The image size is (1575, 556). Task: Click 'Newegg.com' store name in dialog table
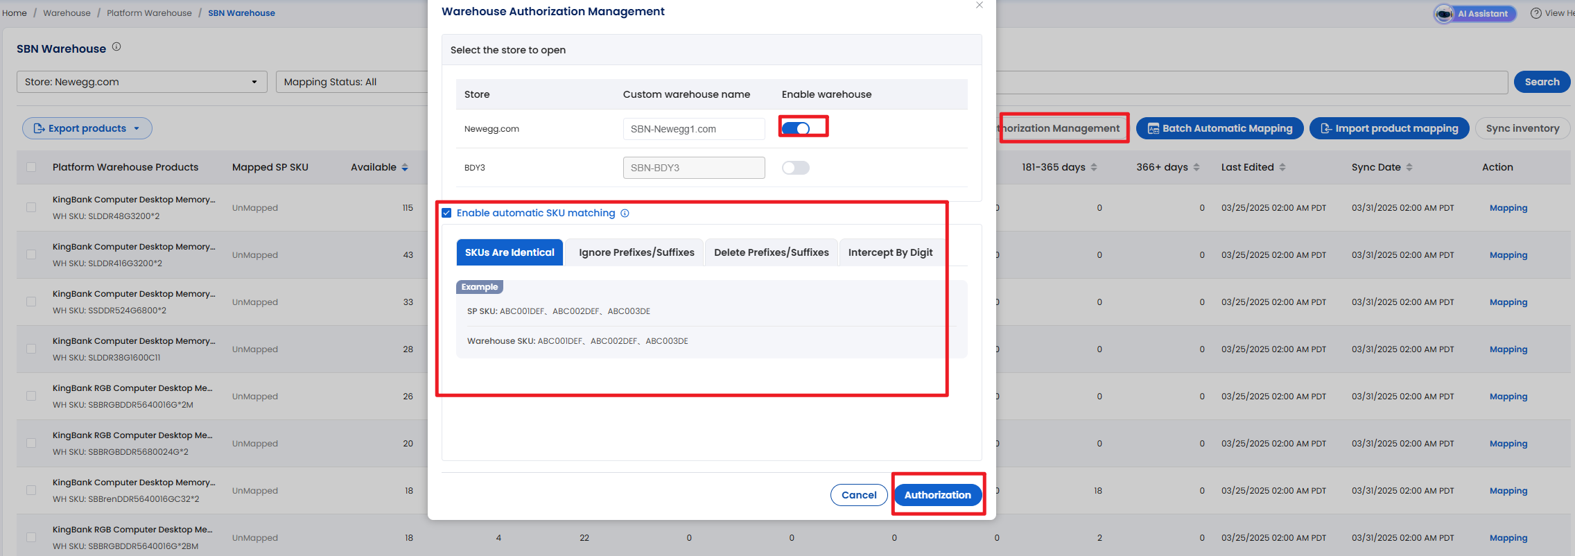tap(491, 129)
